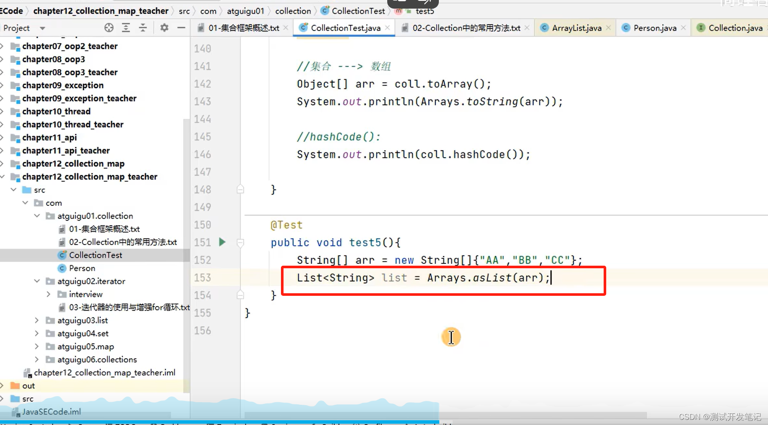Viewport: 768px width, 425px height.
Task: Select JavaSECode.iml file
Action: [x=51, y=412]
